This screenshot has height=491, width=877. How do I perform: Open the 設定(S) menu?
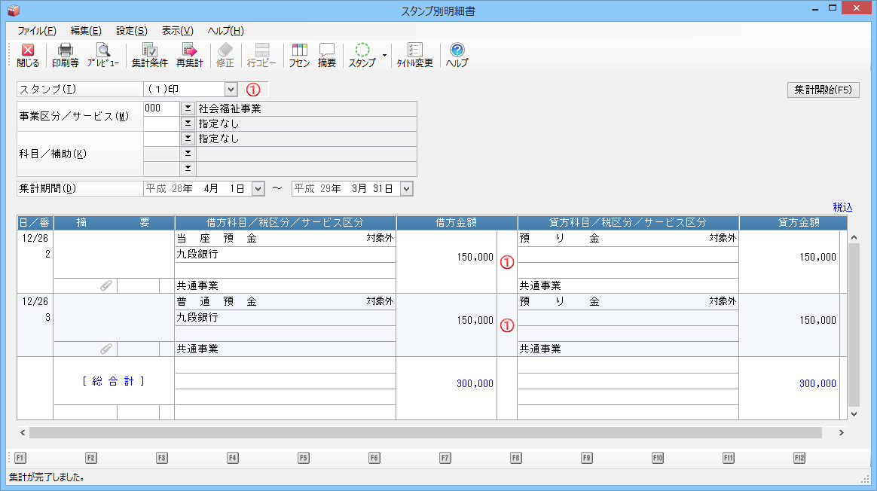(x=131, y=31)
